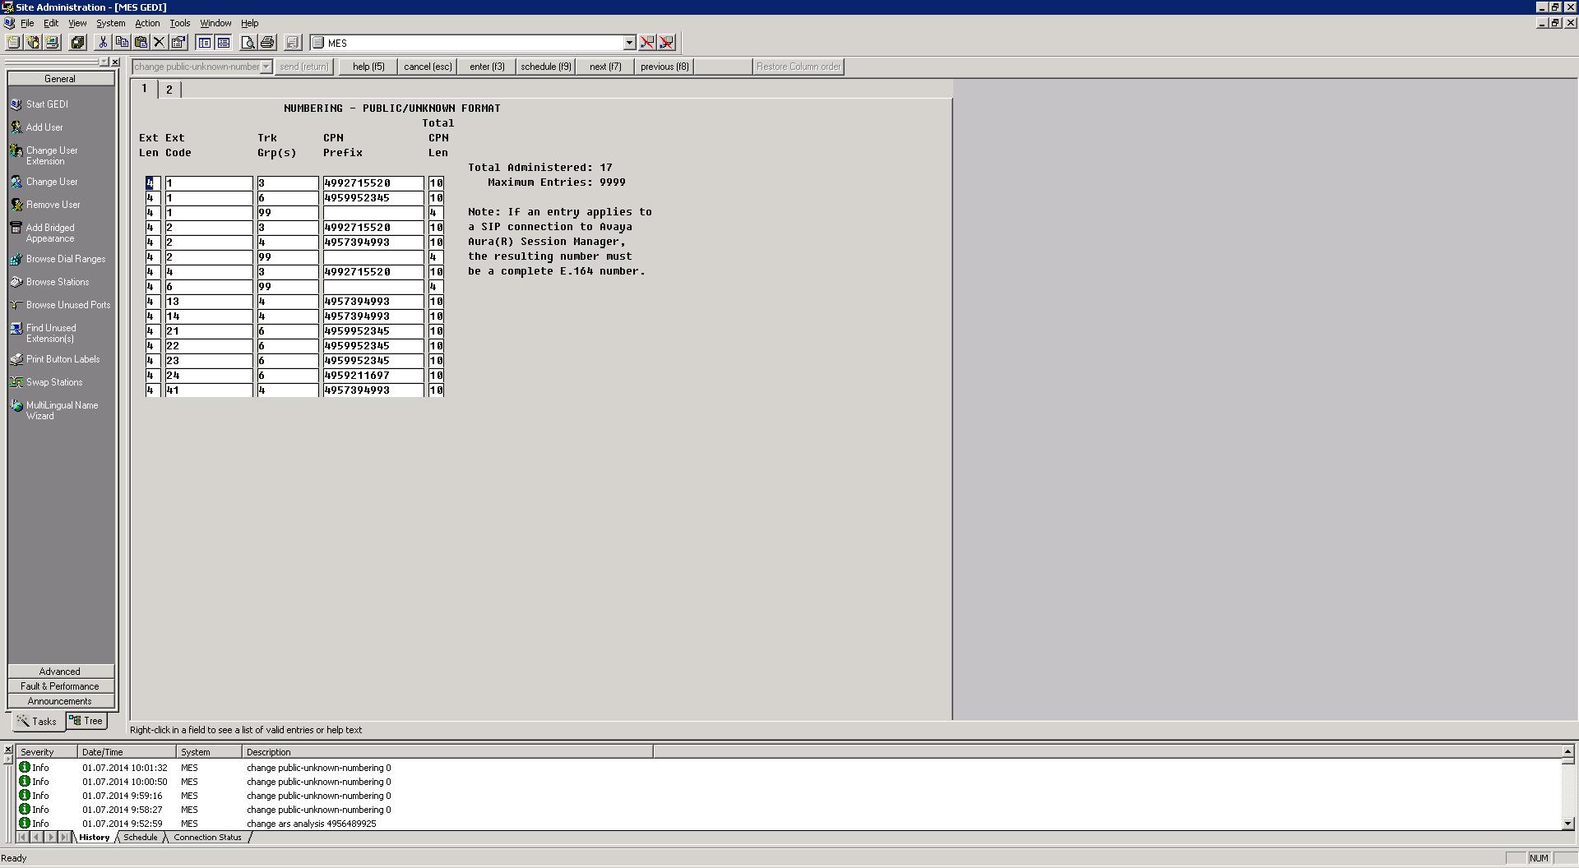Expand the Advanced task group
The width and height of the screenshot is (1579, 868).
pos(60,672)
